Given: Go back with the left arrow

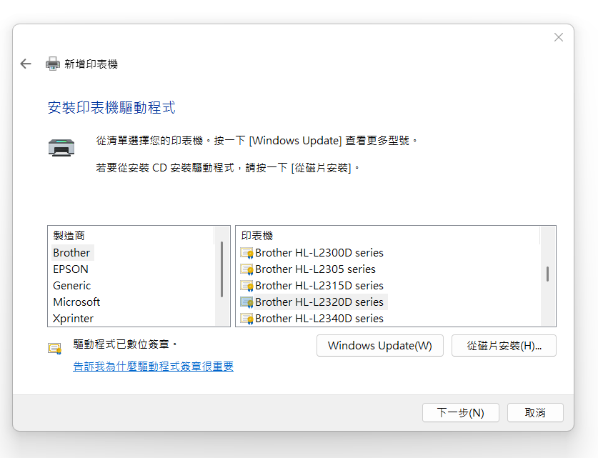Looking at the screenshot, I should click(26, 64).
